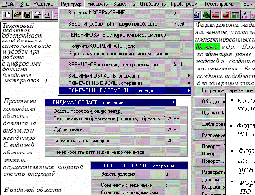255x195 pixels.
Task: Click the green square toolbar icon
Action: tap(235, 15)
